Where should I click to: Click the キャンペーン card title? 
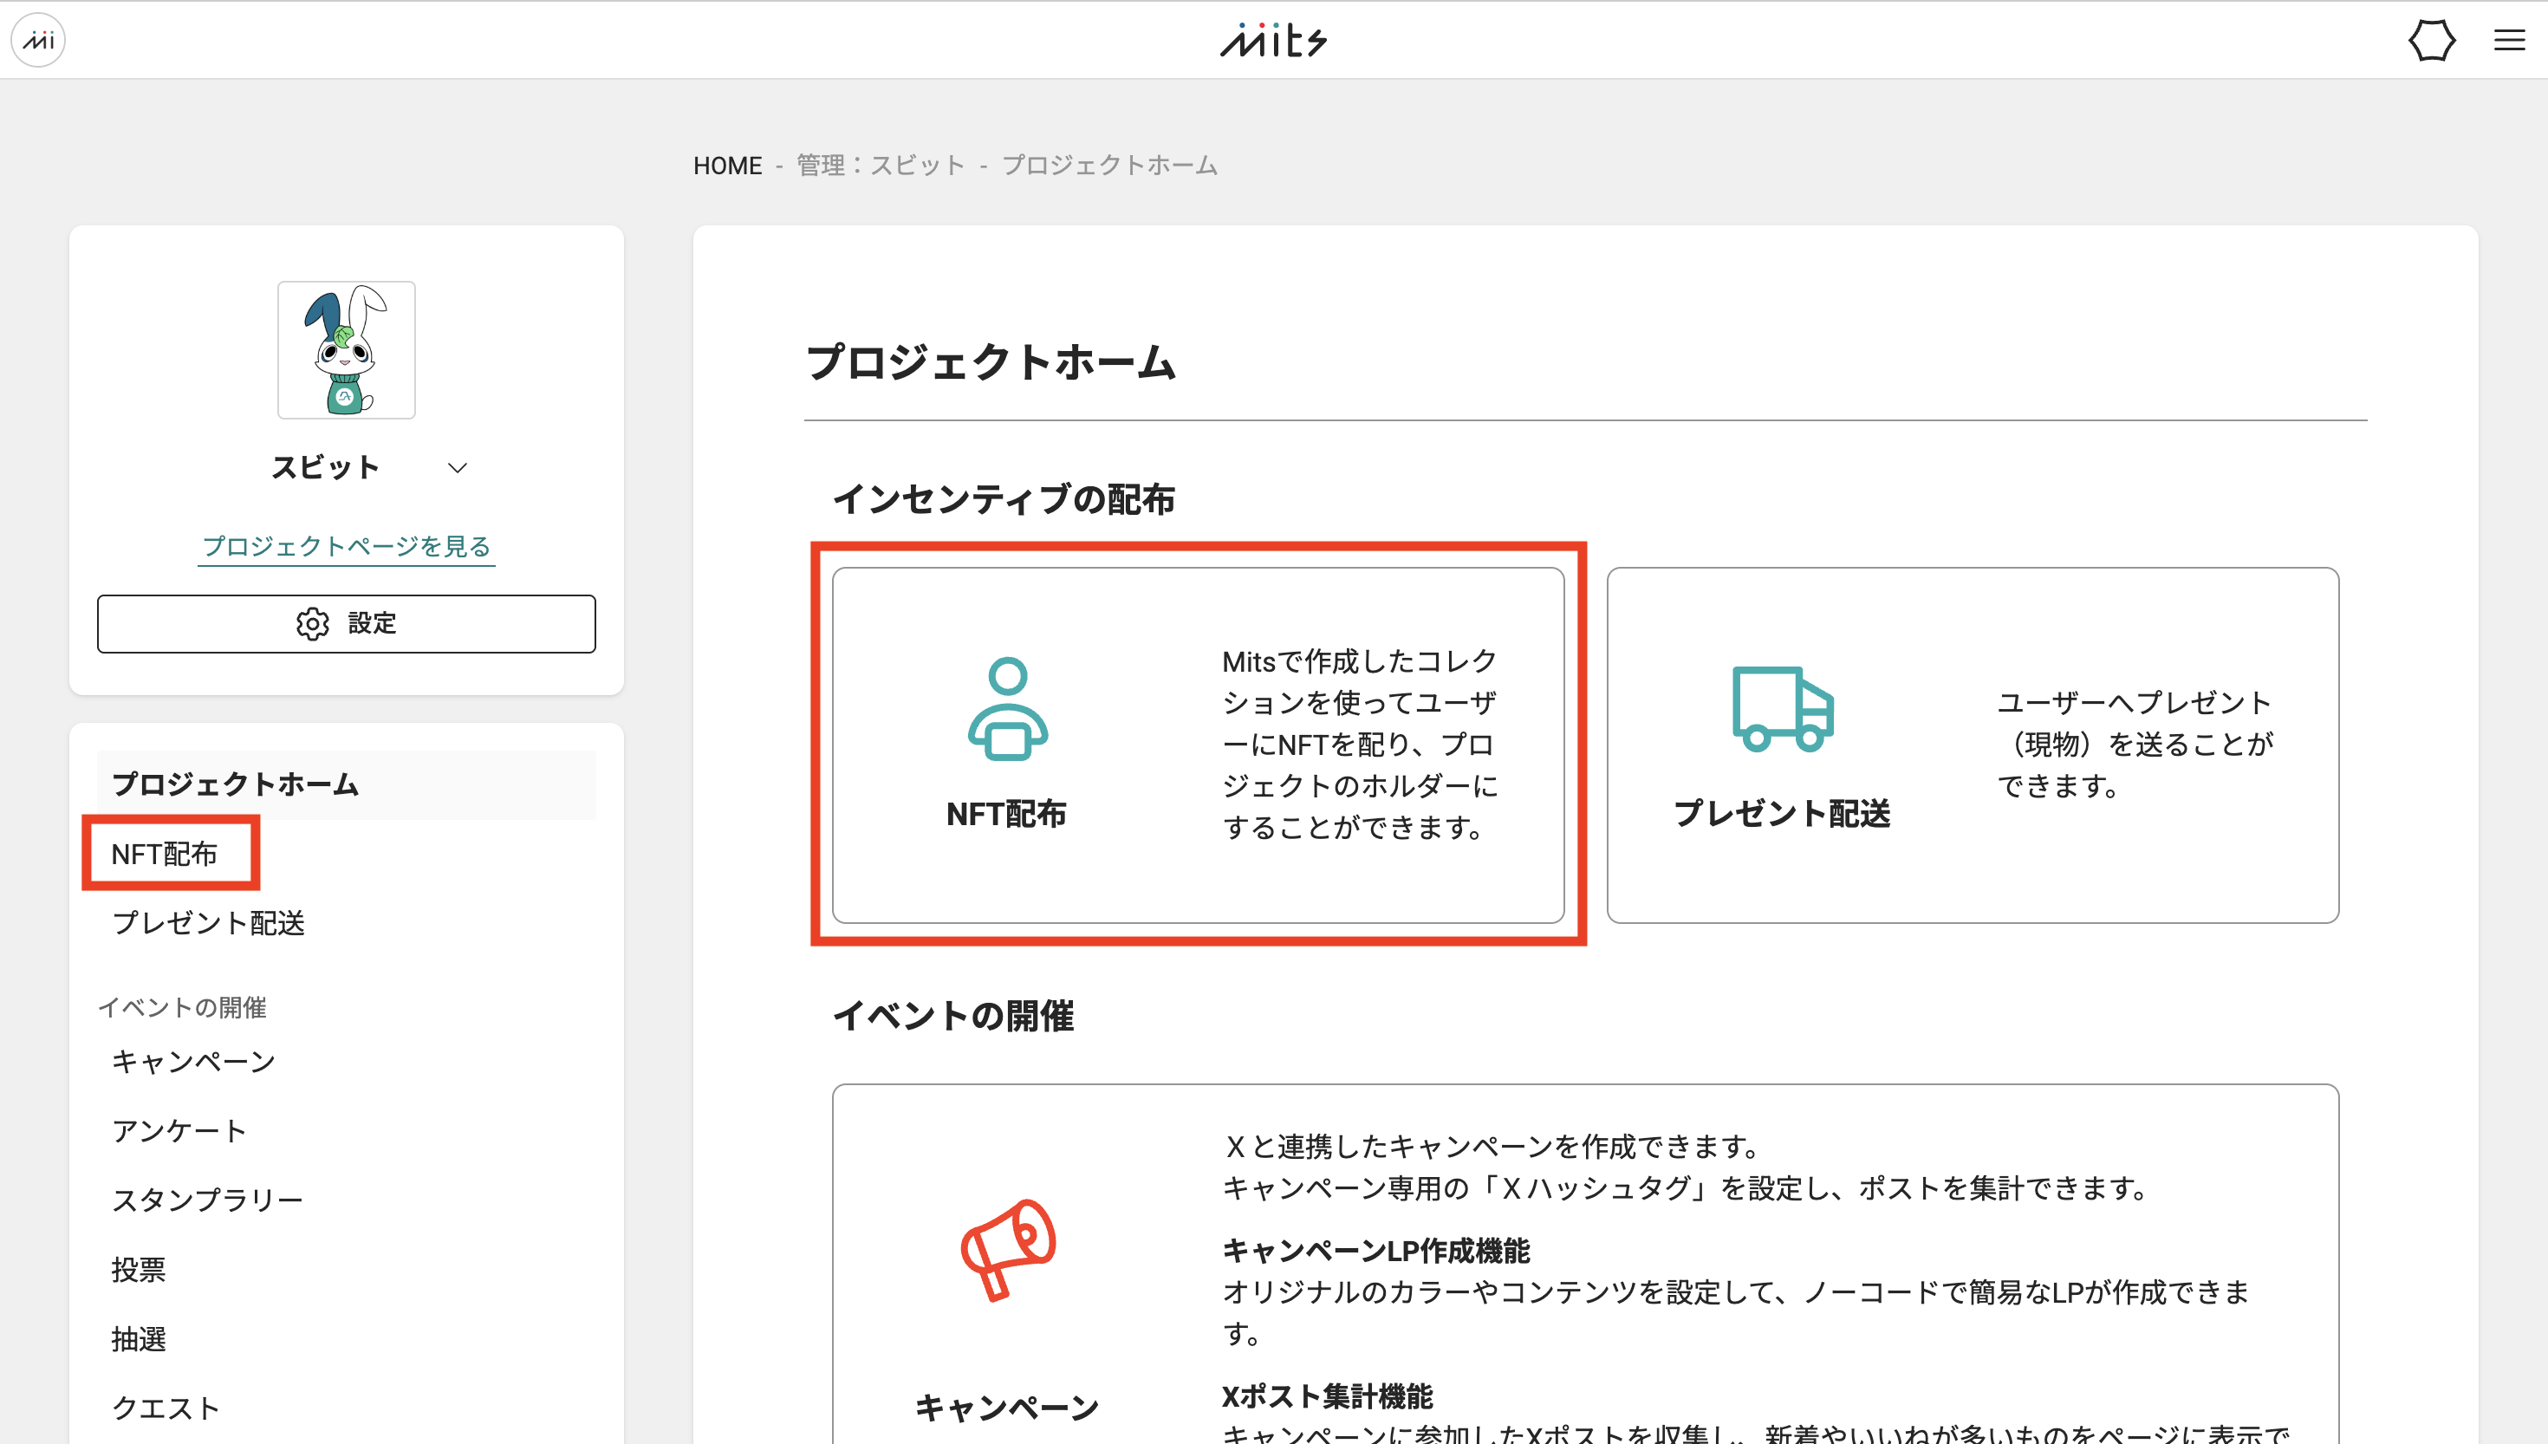tap(1006, 1408)
